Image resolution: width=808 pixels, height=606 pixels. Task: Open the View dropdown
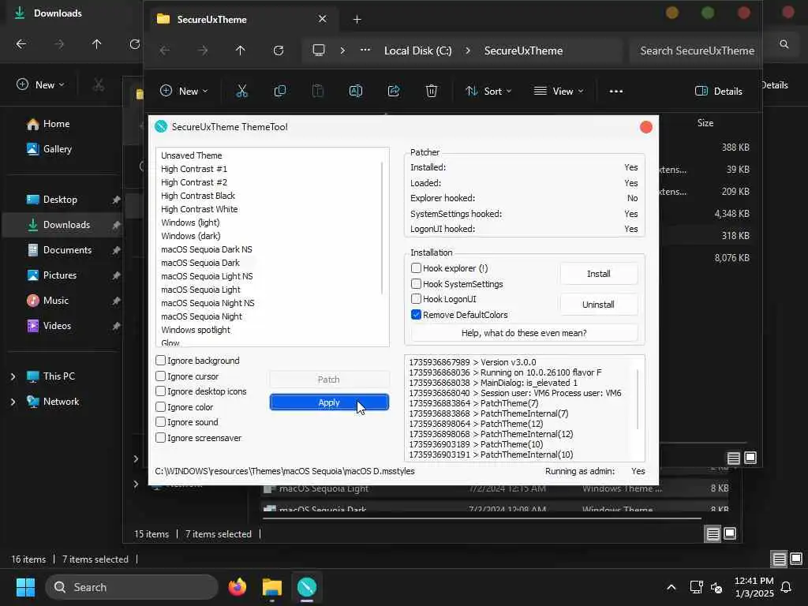click(x=559, y=92)
